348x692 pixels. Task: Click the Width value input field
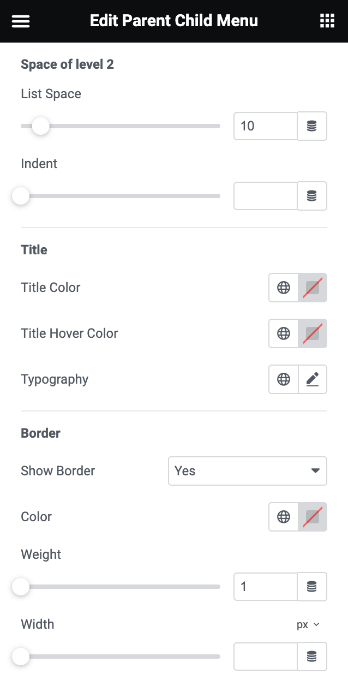[266, 657]
